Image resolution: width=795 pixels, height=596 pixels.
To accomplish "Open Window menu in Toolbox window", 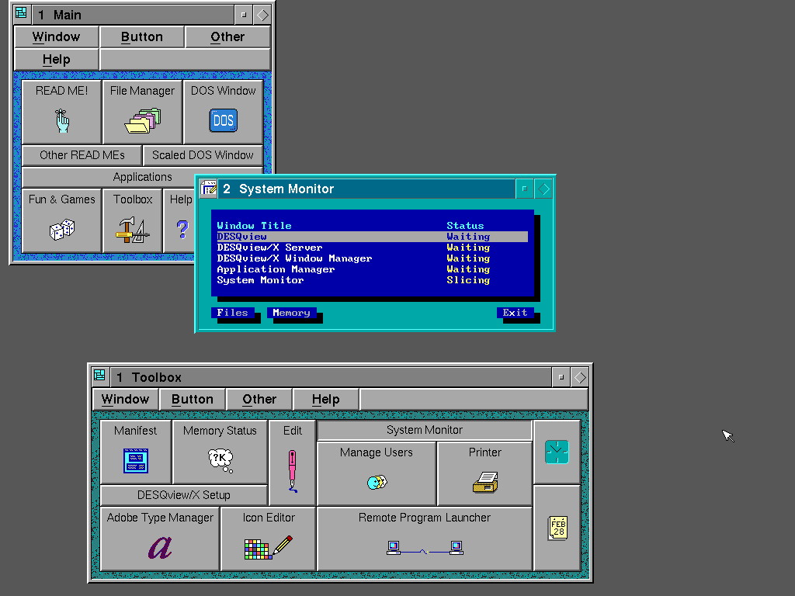I will pos(125,400).
